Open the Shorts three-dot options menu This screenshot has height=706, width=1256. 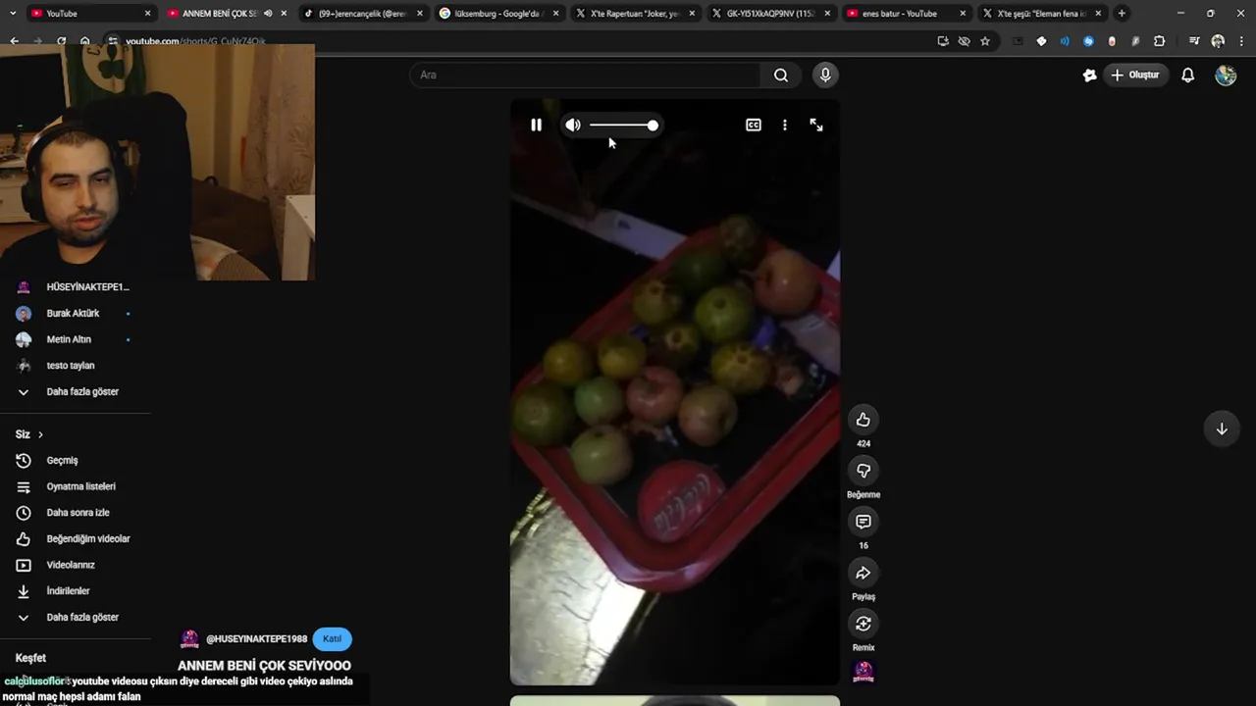click(784, 125)
